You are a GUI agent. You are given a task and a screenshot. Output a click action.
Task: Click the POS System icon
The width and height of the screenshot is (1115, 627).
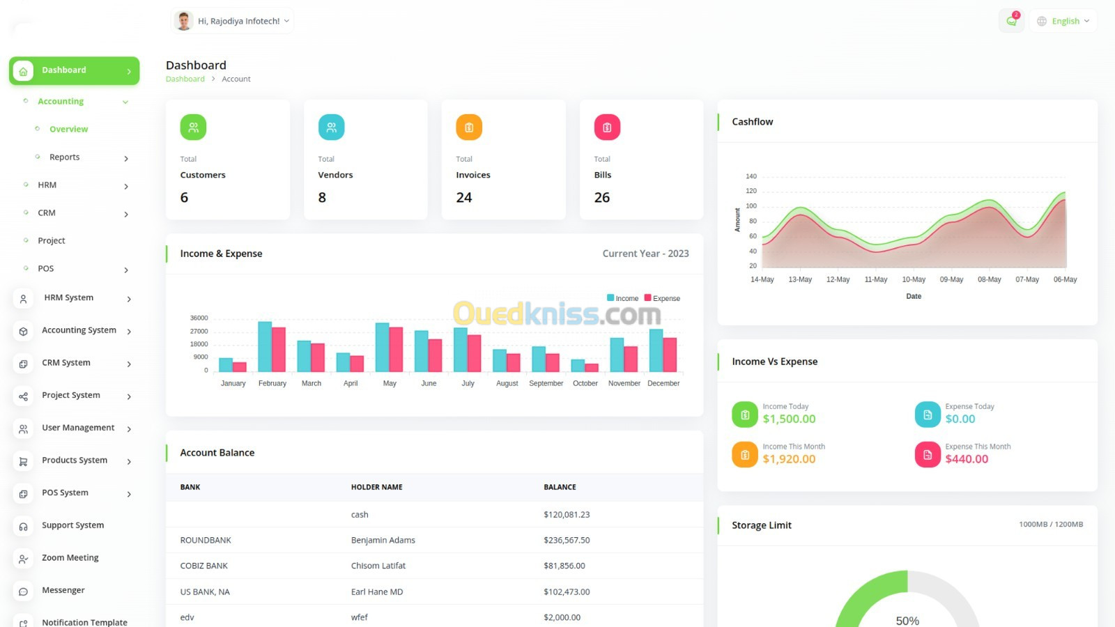point(23,494)
